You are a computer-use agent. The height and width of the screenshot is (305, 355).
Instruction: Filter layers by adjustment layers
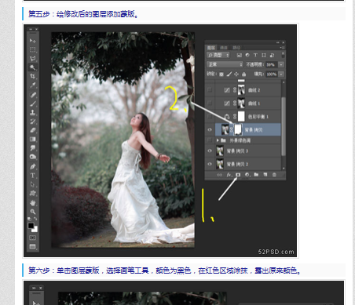pyautogui.click(x=247, y=55)
